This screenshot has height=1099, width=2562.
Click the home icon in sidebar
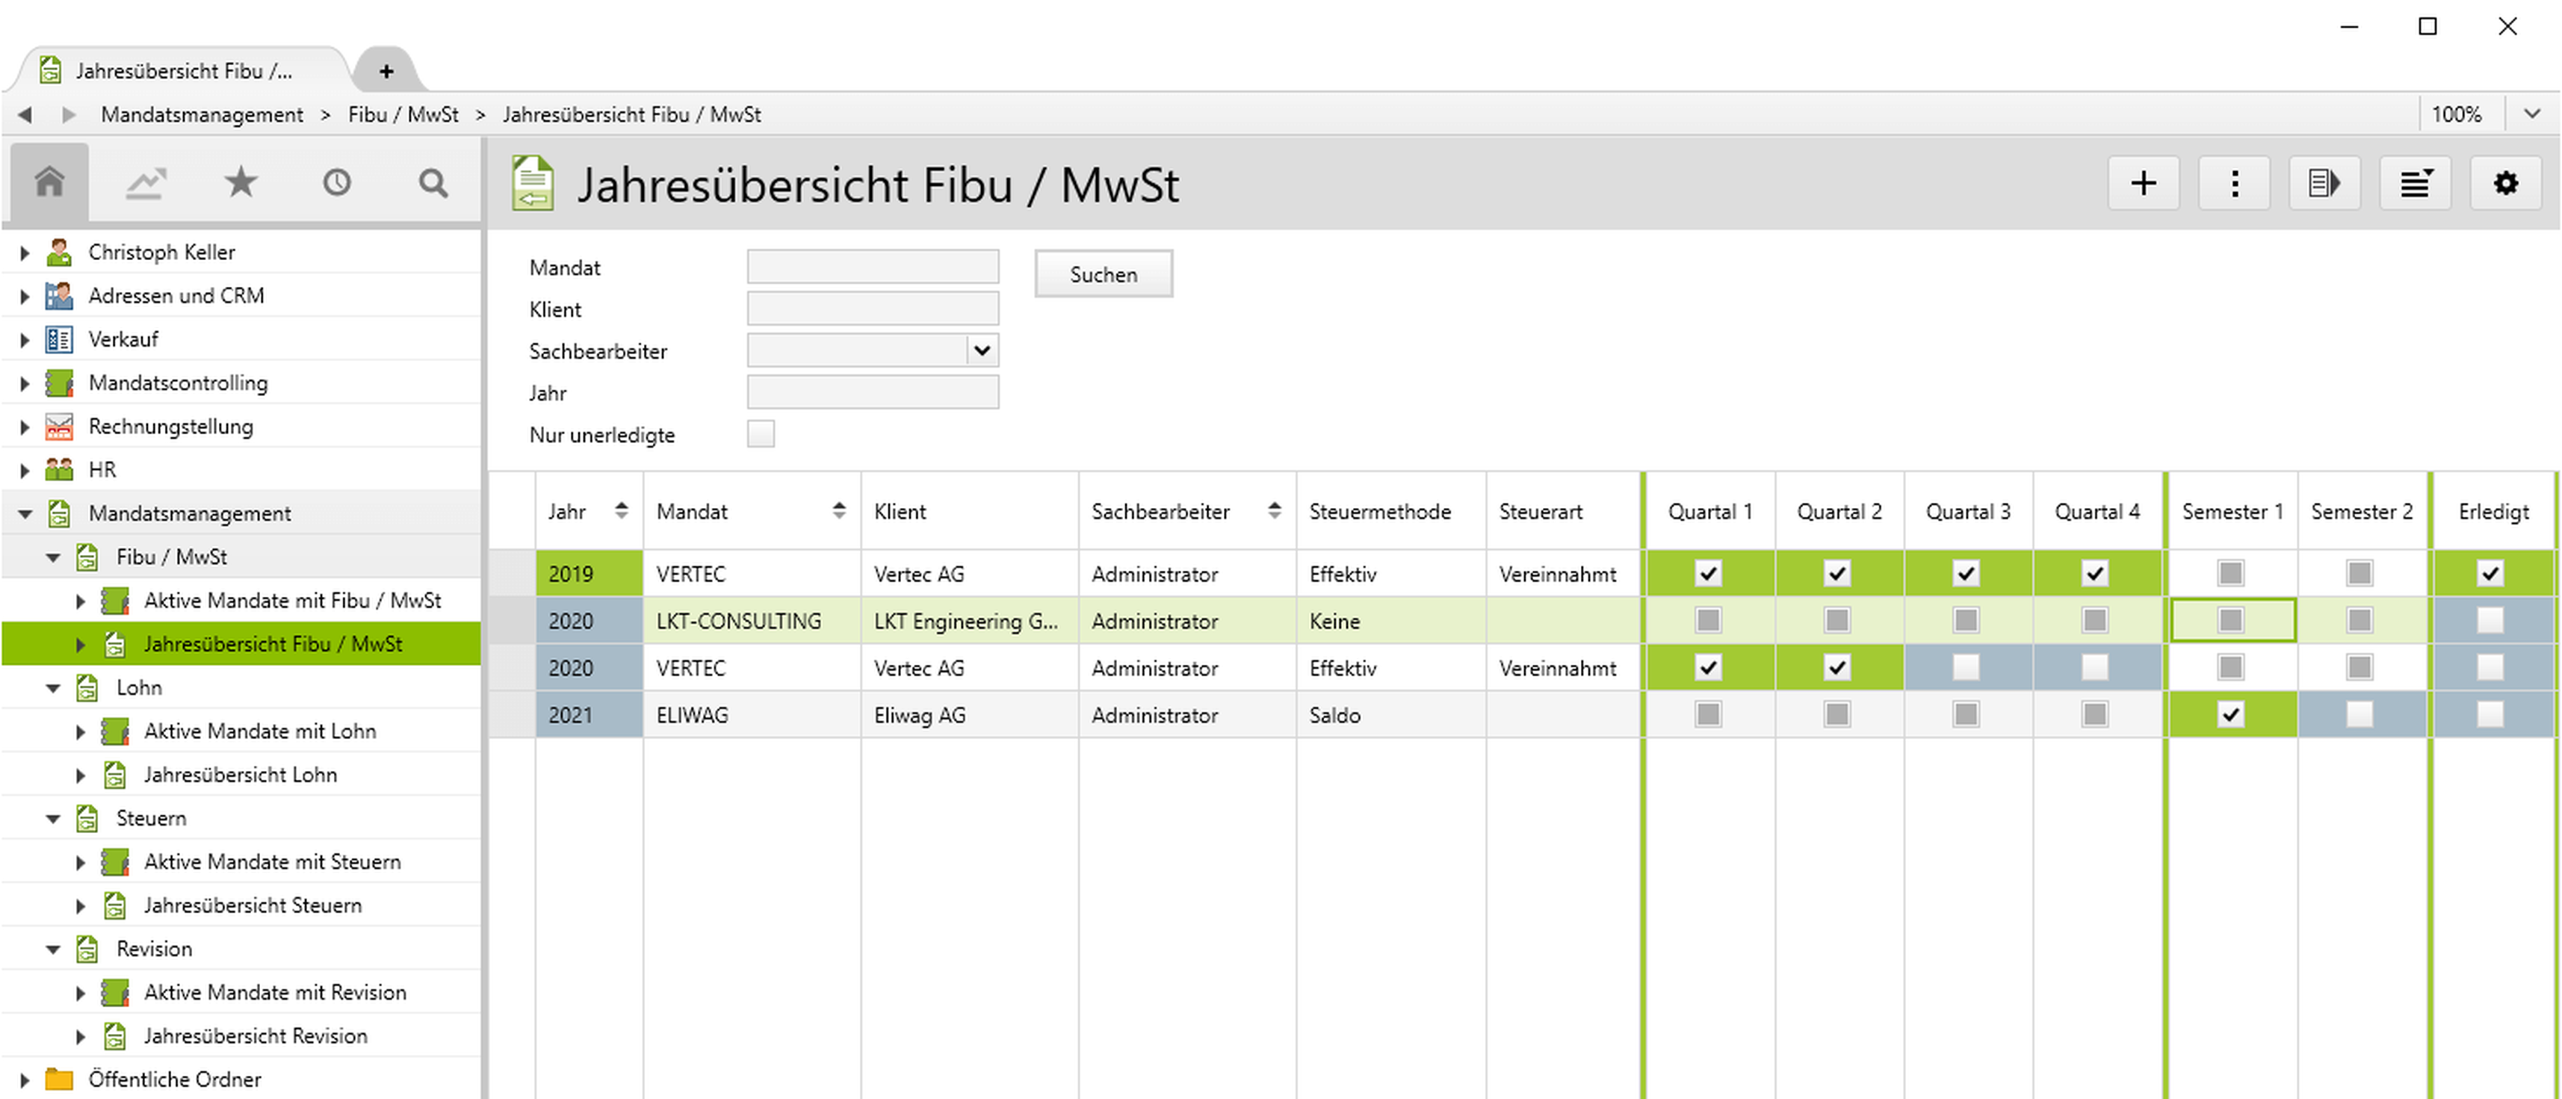pos(49,182)
